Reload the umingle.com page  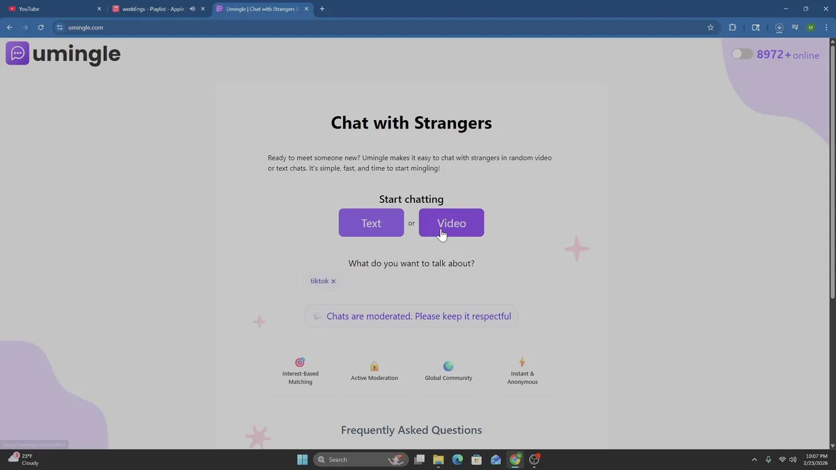click(40, 27)
